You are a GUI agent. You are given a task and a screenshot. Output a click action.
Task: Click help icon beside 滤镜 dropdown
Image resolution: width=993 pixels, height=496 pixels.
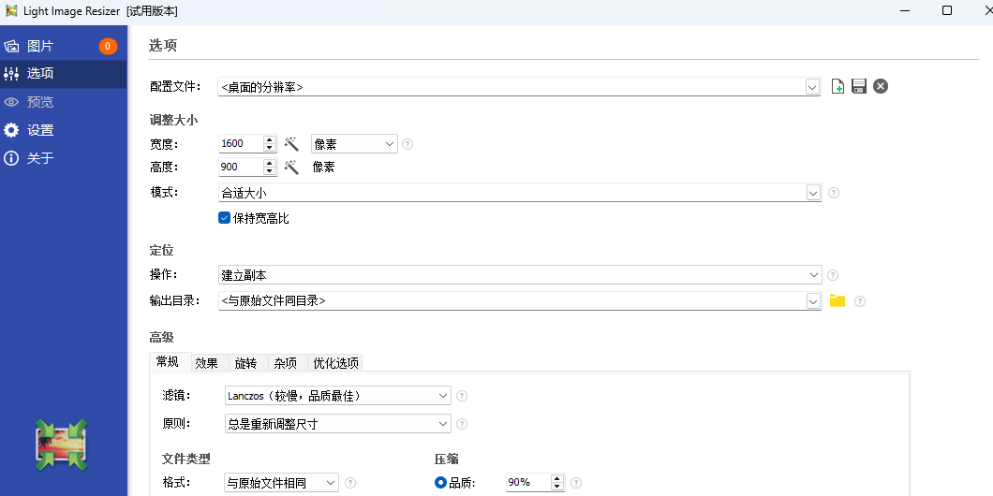pos(462,396)
